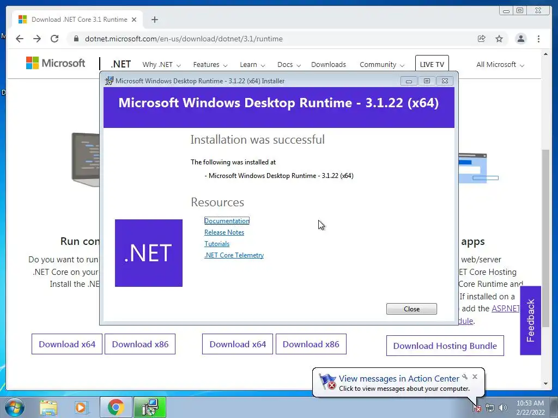Click the installer taskbar icon
Image resolution: width=558 pixels, height=418 pixels.
(x=150, y=407)
